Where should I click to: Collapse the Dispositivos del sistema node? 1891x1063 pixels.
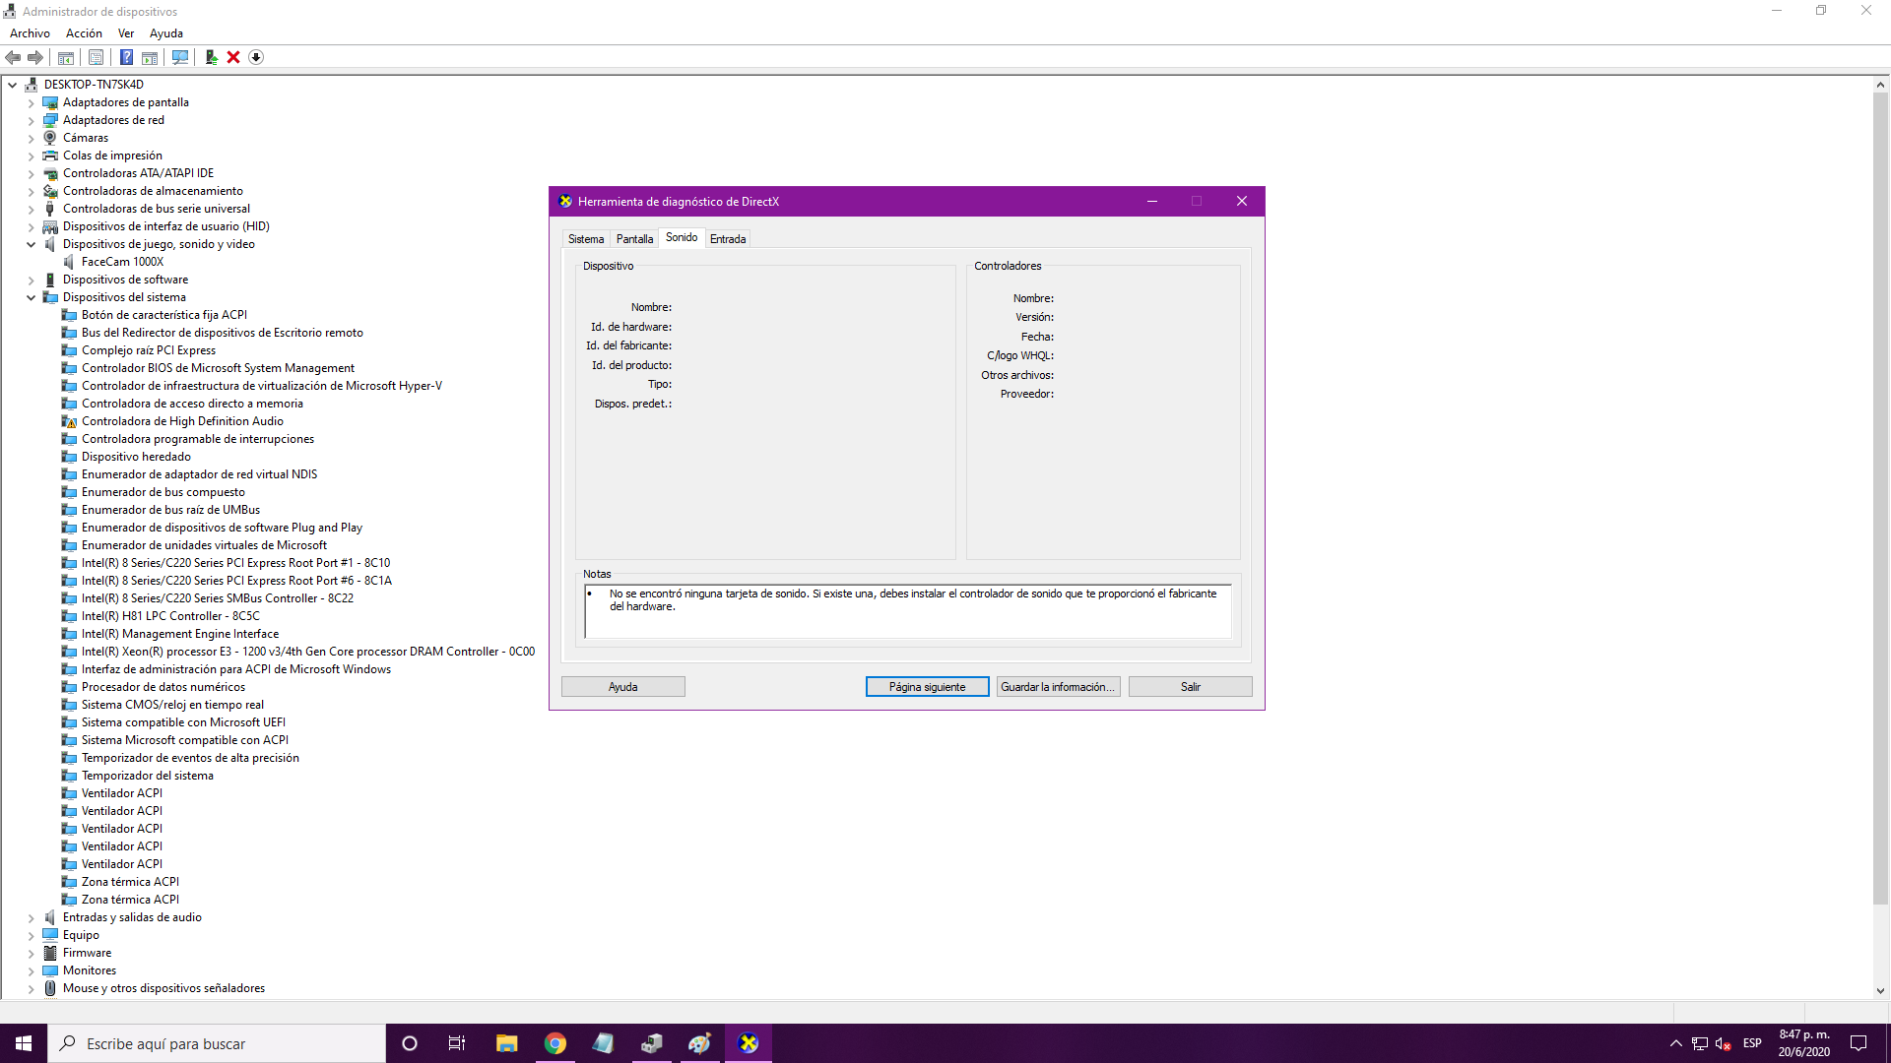pyautogui.click(x=31, y=297)
